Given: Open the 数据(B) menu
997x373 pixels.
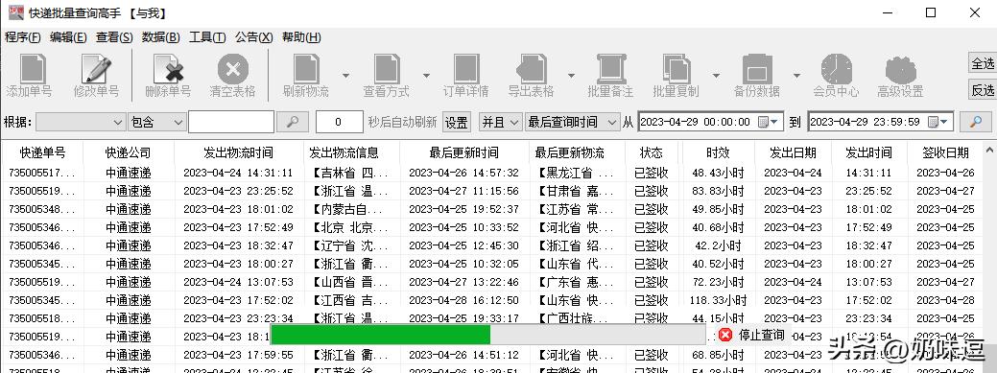Looking at the screenshot, I should (x=161, y=37).
